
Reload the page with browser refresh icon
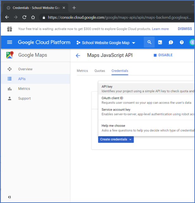[x=24, y=17]
